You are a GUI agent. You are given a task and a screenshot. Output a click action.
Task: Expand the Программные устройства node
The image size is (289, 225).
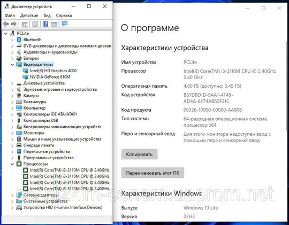pyautogui.click(x=12, y=158)
